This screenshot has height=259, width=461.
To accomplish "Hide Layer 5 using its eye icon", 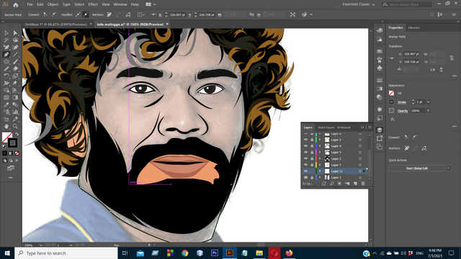I will [x=305, y=152].
